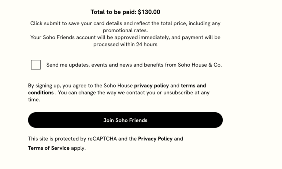Open the Soho House privacy policy link
Screen dimensions: 282x169
[x=151, y=86]
